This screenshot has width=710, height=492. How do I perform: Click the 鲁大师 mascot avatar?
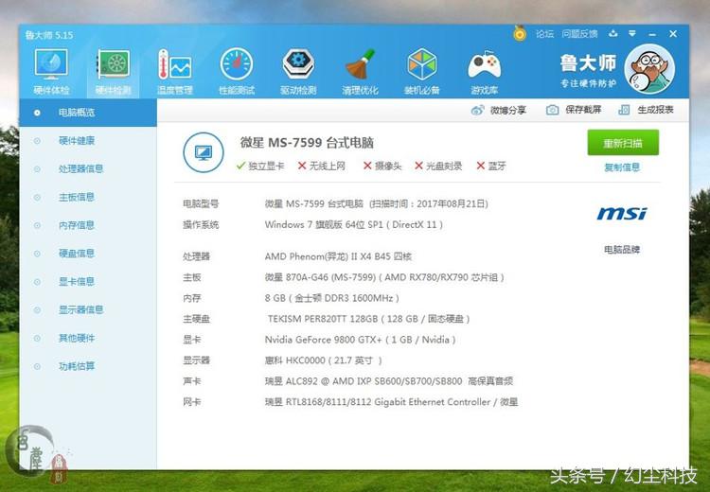click(649, 69)
